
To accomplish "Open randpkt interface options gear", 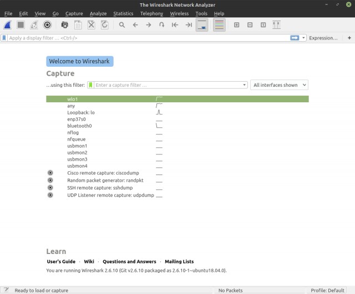I will tap(50, 181).
